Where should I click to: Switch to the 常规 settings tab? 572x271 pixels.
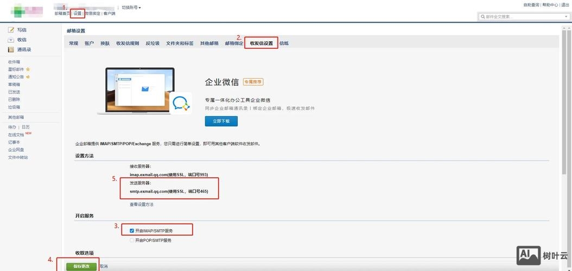(74, 43)
